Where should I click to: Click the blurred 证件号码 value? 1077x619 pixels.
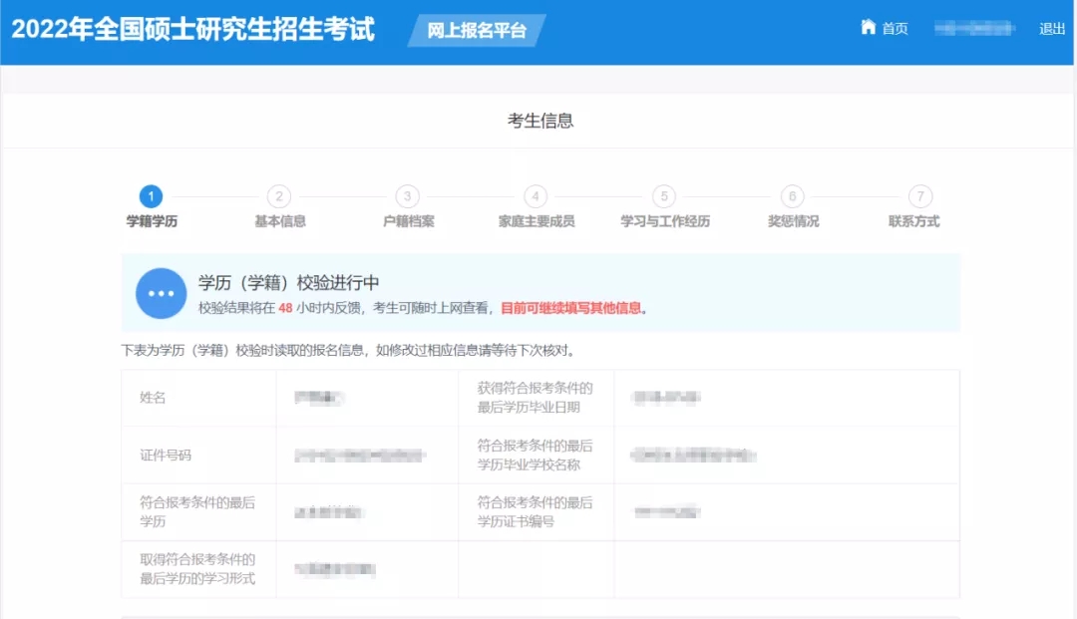(360, 455)
